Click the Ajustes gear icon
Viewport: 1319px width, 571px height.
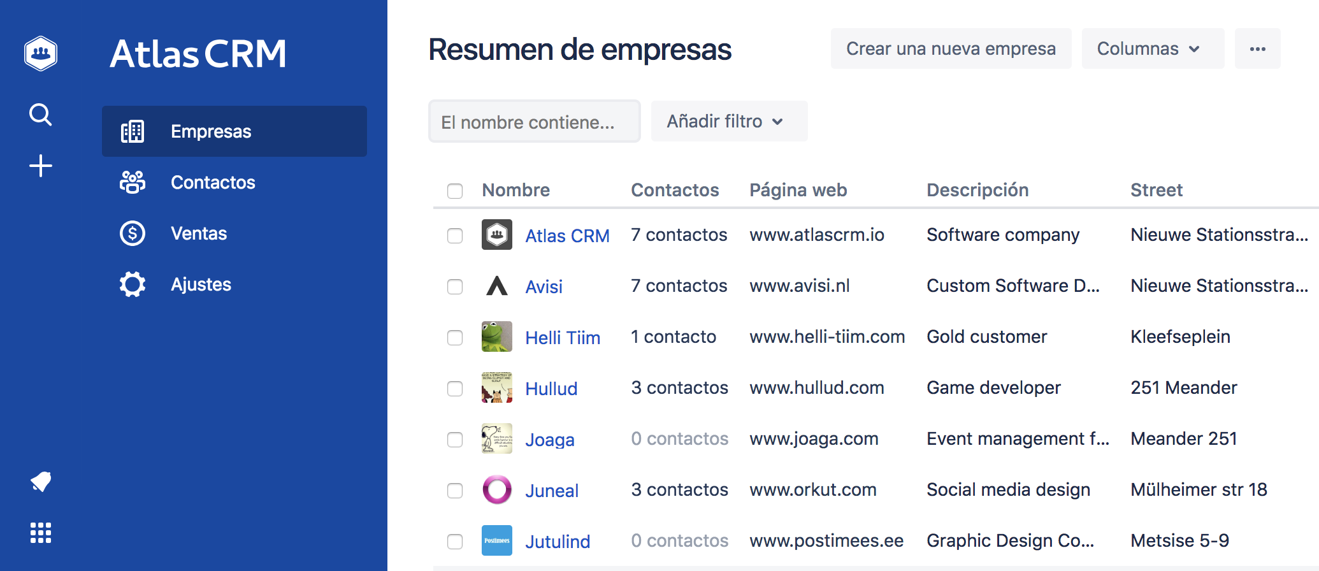click(133, 284)
